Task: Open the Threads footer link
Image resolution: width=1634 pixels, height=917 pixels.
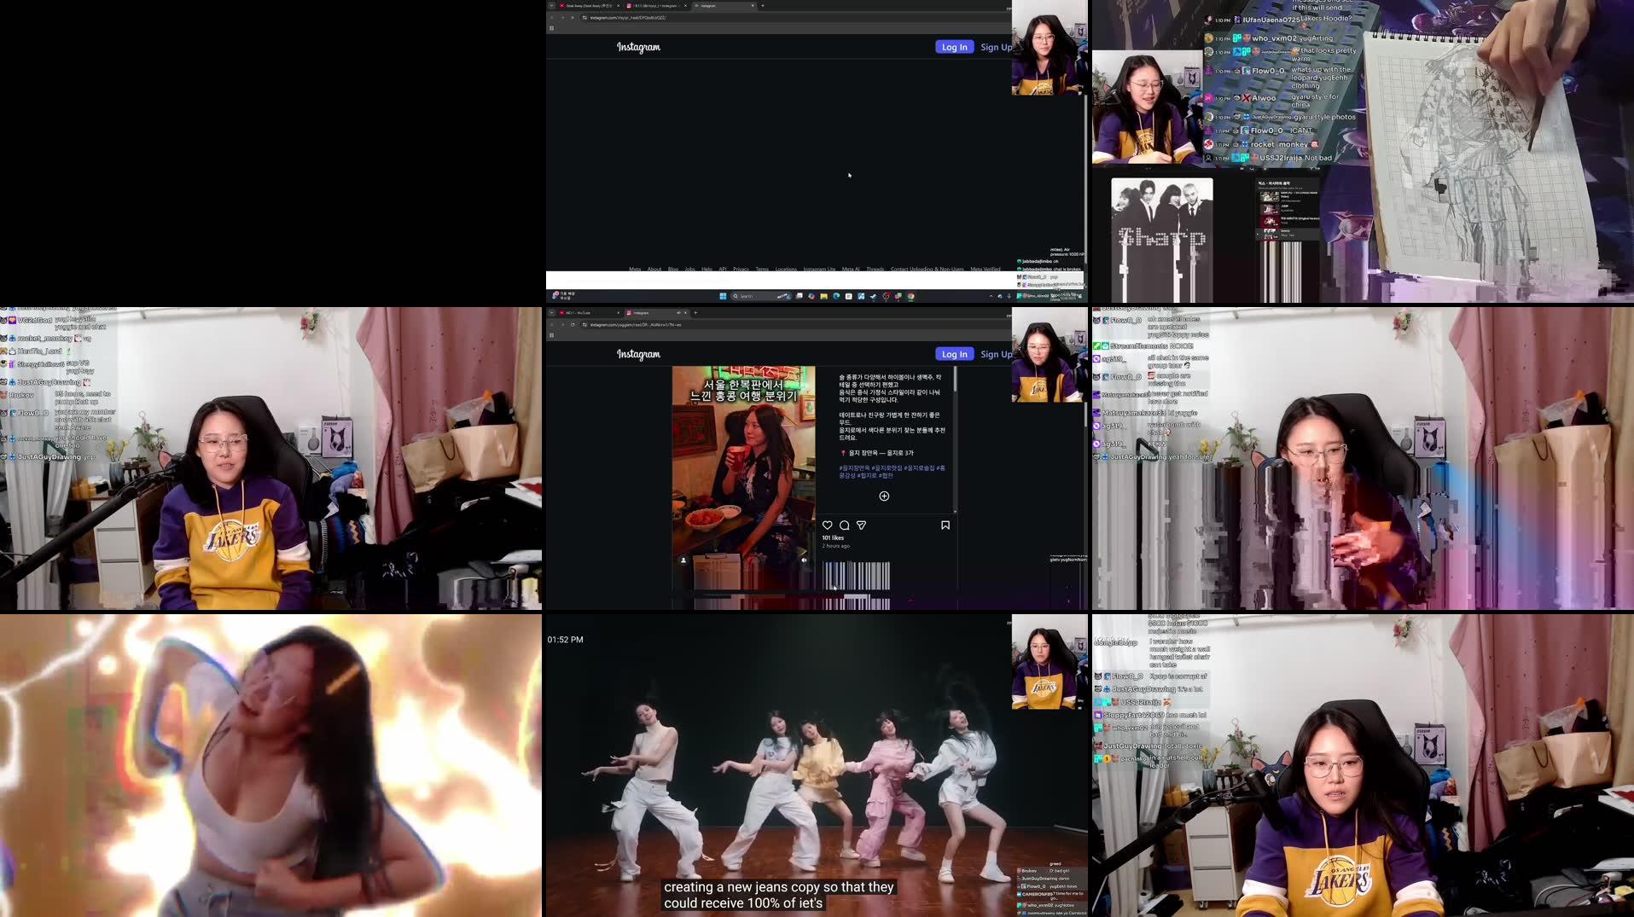Action: pos(874,270)
